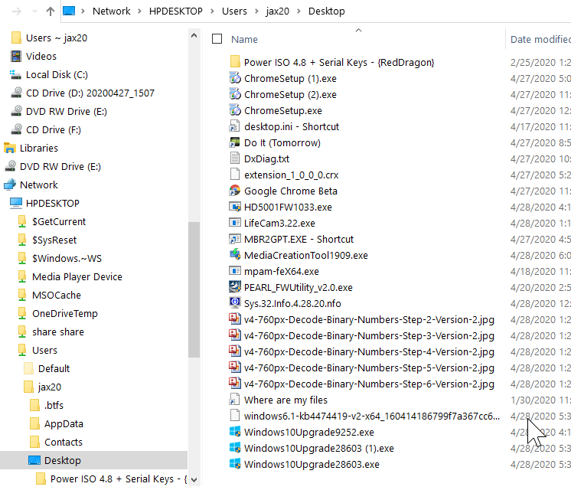Image resolution: width=571 pixels, height=490 pixels.
Task: Click the Libraries icon in navigation pane
Action: click(10, 148)
